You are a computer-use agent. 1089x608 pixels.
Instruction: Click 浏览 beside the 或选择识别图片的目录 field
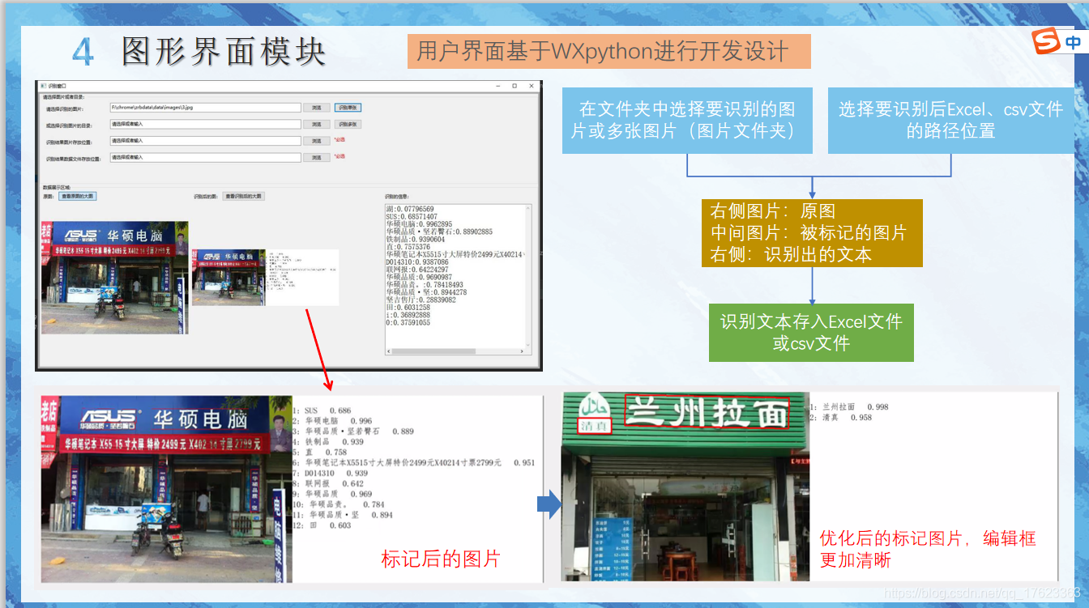[317, 125]
